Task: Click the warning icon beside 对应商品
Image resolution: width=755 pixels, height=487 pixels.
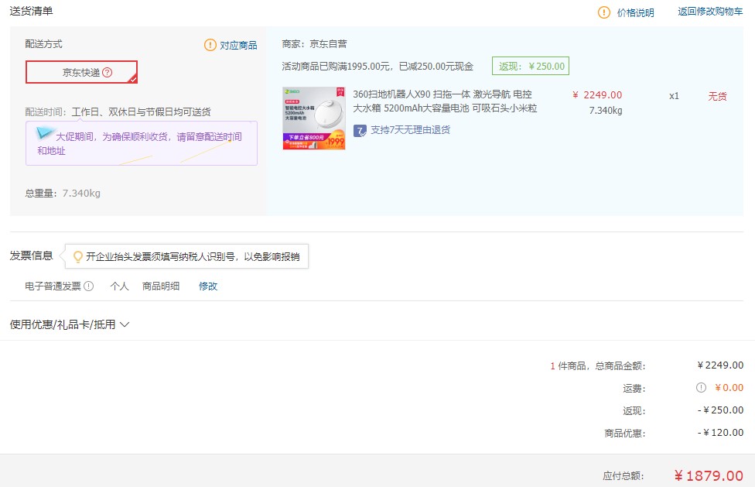Action: click(210, 45)
